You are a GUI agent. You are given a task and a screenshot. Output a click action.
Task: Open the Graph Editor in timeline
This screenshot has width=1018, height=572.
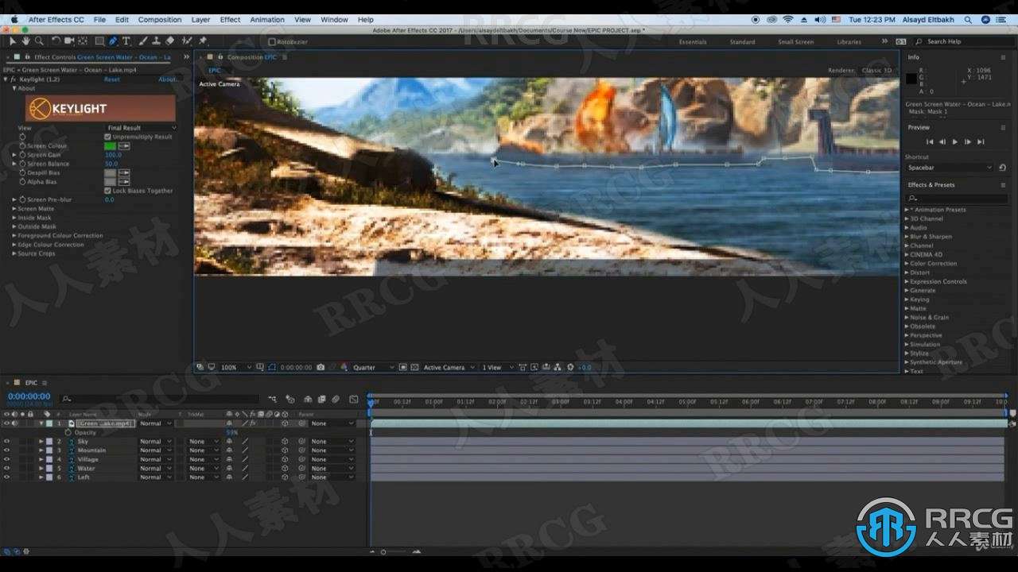click(354, 399)
